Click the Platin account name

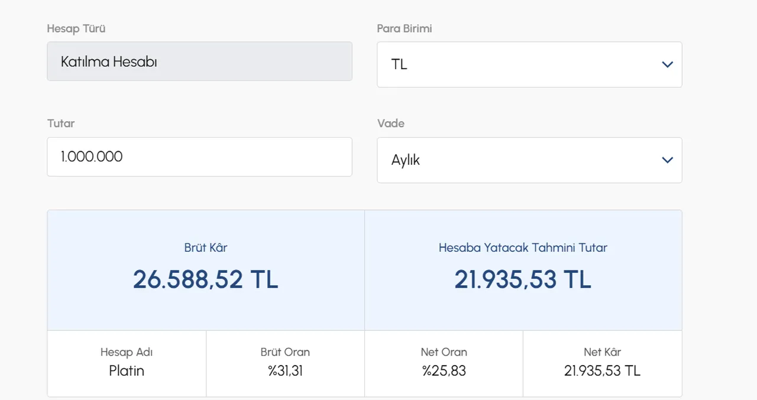[x=127, y=371]
